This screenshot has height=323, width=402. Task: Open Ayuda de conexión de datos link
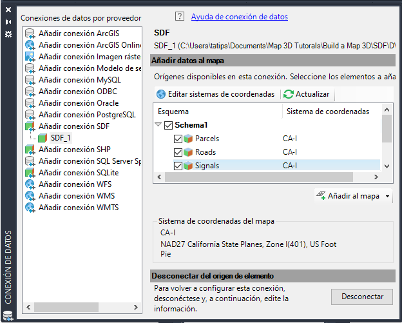238,17
